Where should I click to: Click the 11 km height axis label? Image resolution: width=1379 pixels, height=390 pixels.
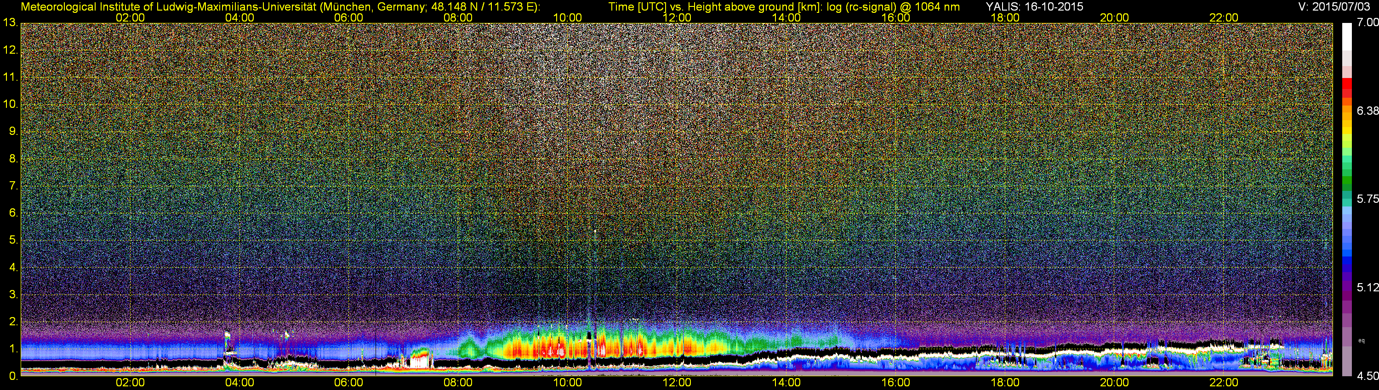[10, 78]
